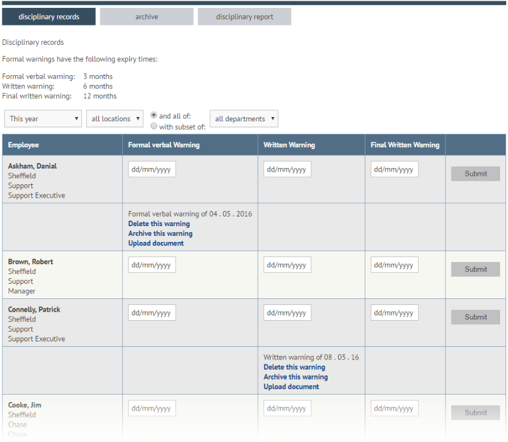Click 'Written warning of 08 . 03 . 16' text
The width and height of the screenshot is (508, 442).
click(x=311, y=357)
